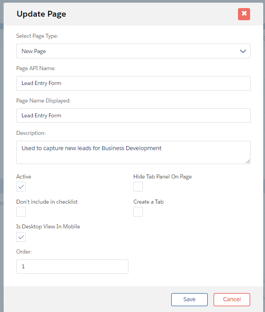Expand the Select Page Type dropdown chevron
265x312 pixels.
click(242, 51)
